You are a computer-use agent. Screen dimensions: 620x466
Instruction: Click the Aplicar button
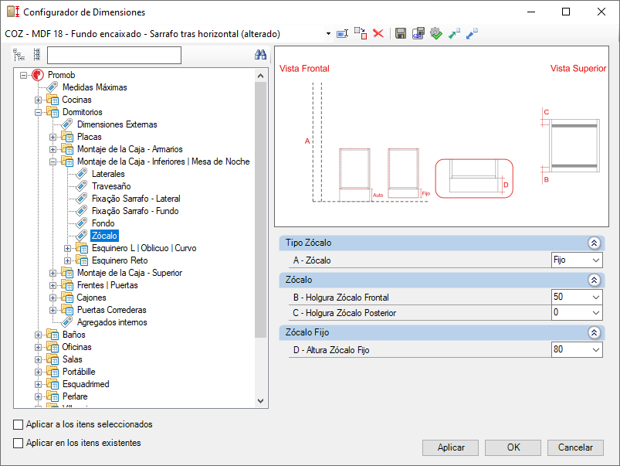pos(450,447)
